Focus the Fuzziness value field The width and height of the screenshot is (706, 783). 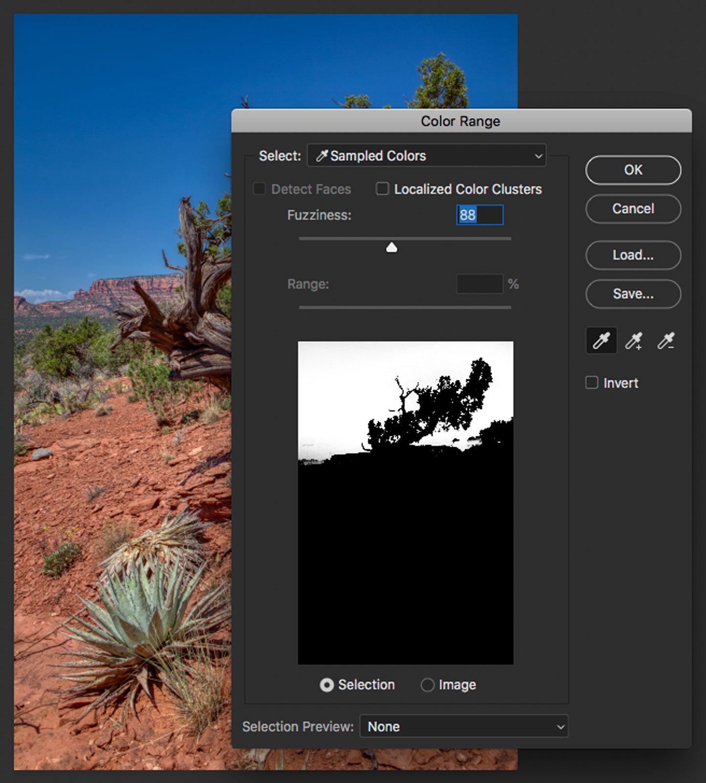[480, 215]
